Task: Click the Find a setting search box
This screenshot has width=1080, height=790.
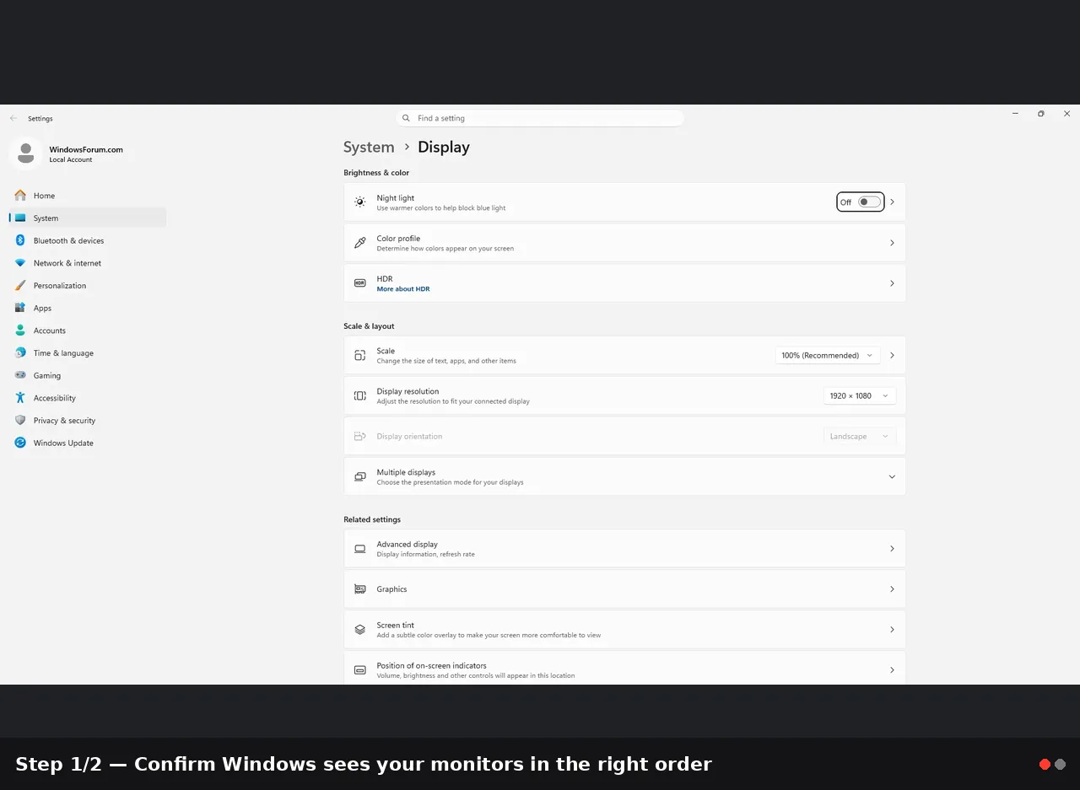Action: pos(540,118)
